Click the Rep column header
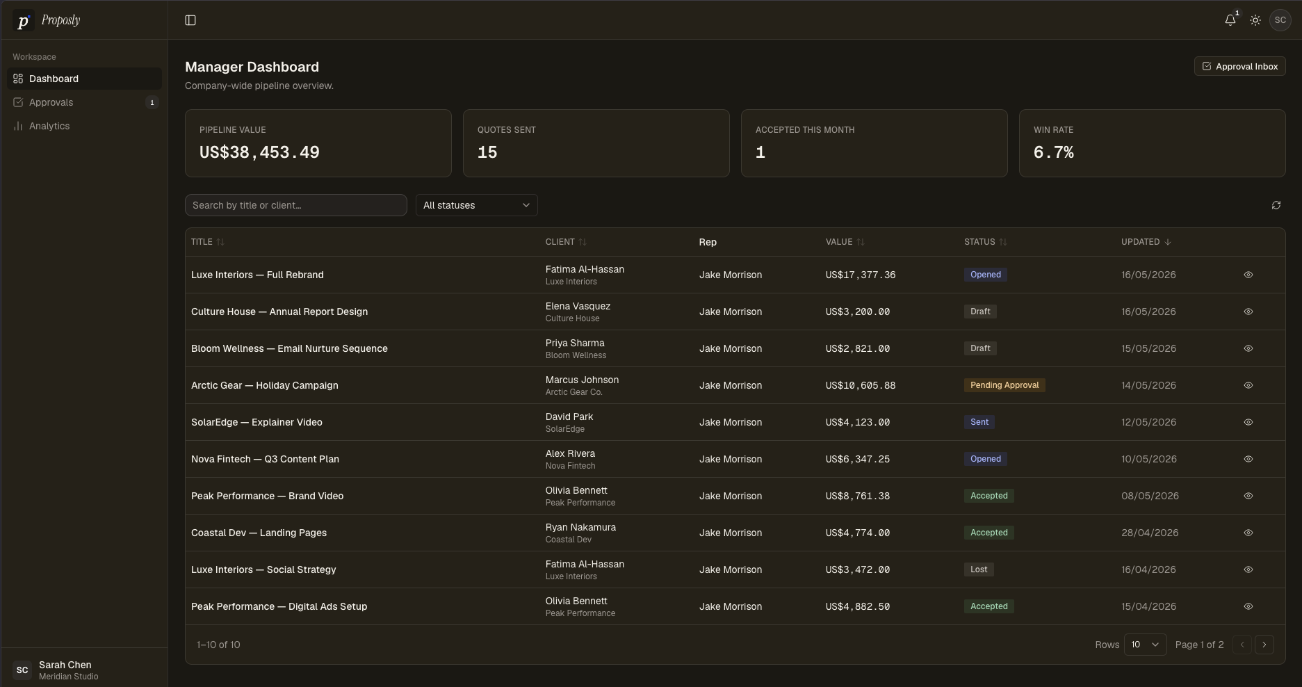 [x=708, y=242]
